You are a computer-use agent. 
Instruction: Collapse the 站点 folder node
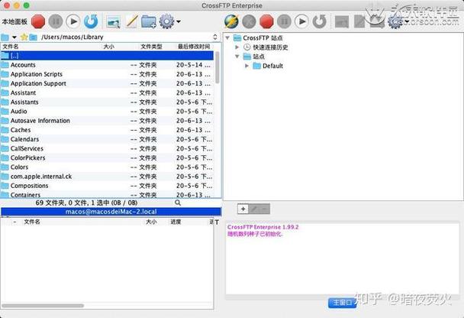click(x=237, y=57)
